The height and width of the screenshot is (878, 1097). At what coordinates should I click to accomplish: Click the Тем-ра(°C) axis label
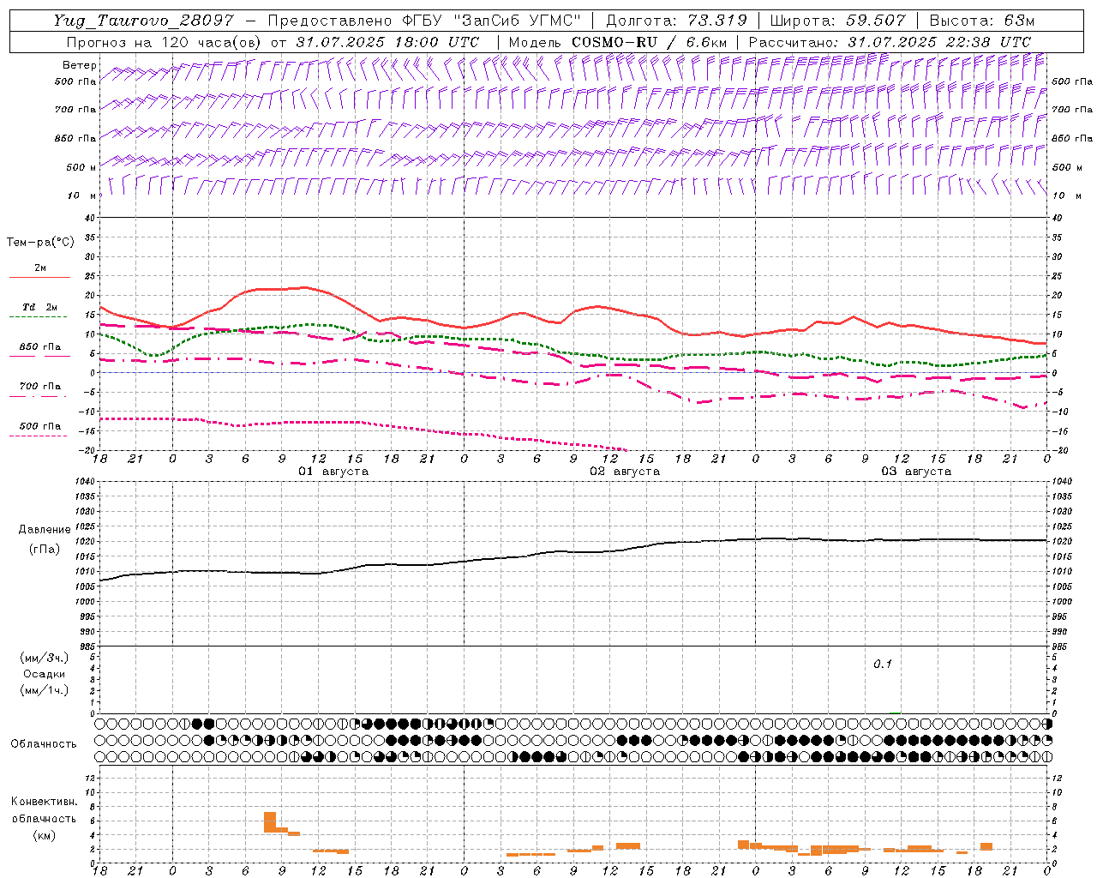40,243
